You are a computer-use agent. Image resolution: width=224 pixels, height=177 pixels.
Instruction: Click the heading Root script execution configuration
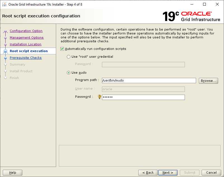click(41, 16)
